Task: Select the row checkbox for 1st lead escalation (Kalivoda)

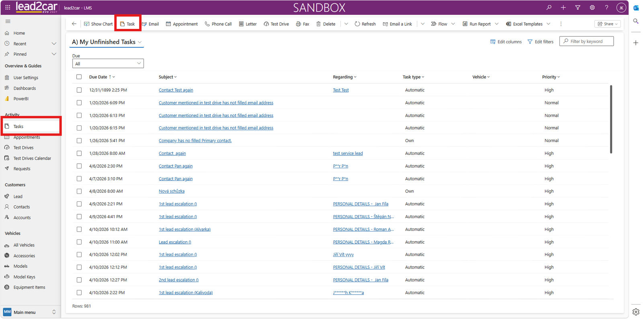Action: (x=79, y=293)
